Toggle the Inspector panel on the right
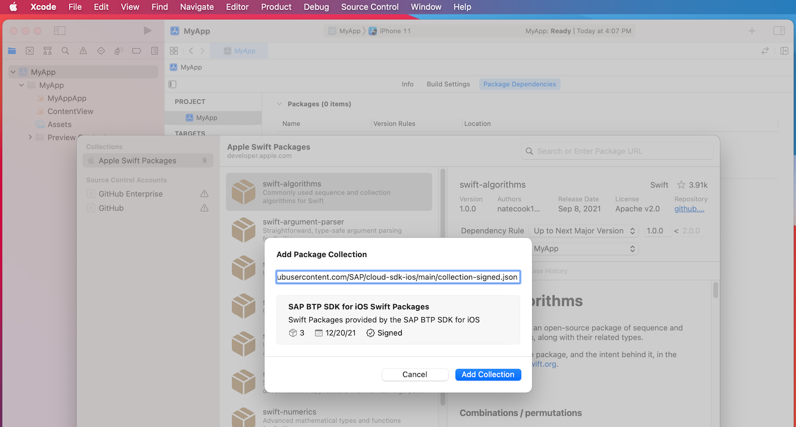 [779, 31]
